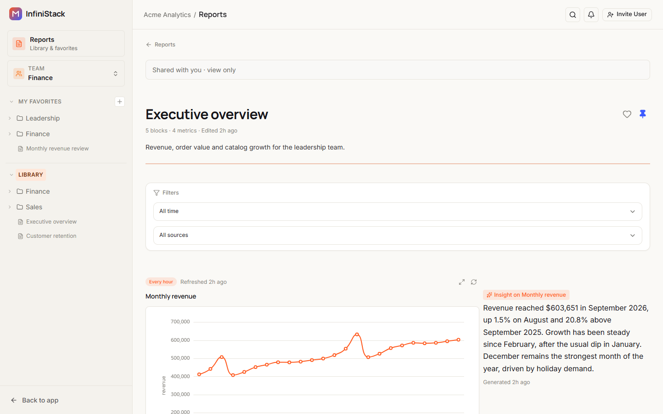Click the Insight sparkle icon
Viewport: 663px width, 414px height.
pyautogui.click(x=489, y=295)
